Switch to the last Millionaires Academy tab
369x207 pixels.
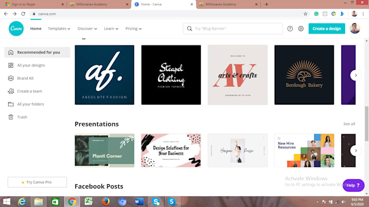tap(228, 4)
